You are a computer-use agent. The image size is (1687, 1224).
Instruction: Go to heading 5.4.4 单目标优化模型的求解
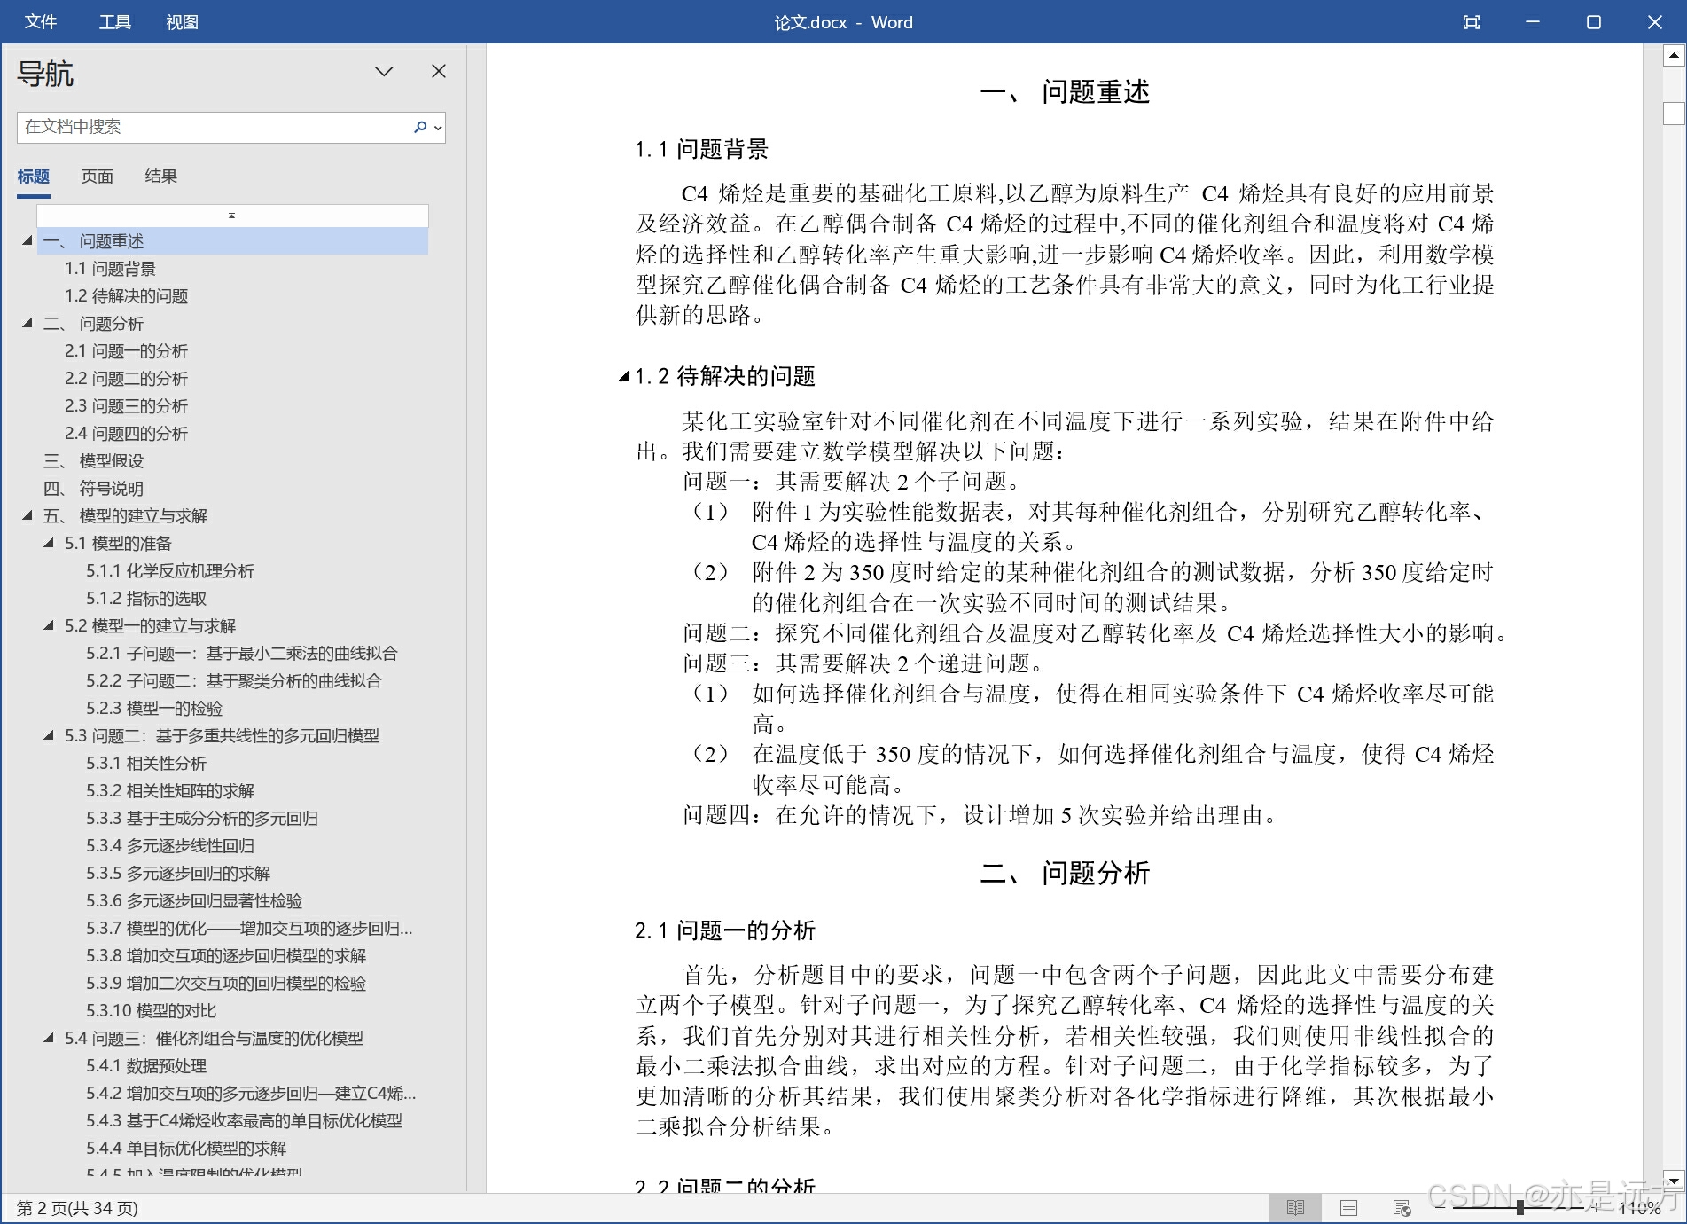[186, 1148]
